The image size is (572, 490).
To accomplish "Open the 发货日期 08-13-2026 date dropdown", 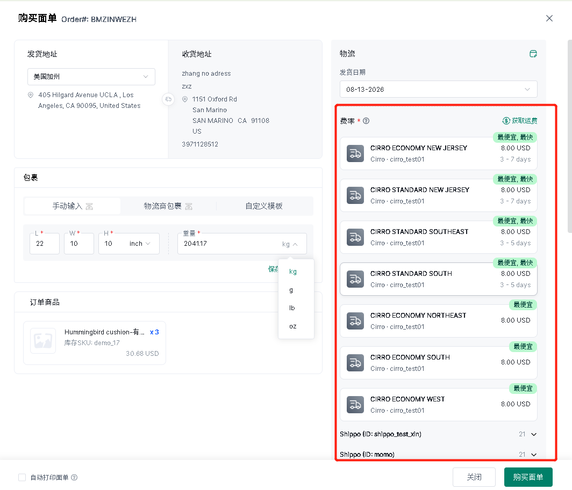I will tap(438, 89).
